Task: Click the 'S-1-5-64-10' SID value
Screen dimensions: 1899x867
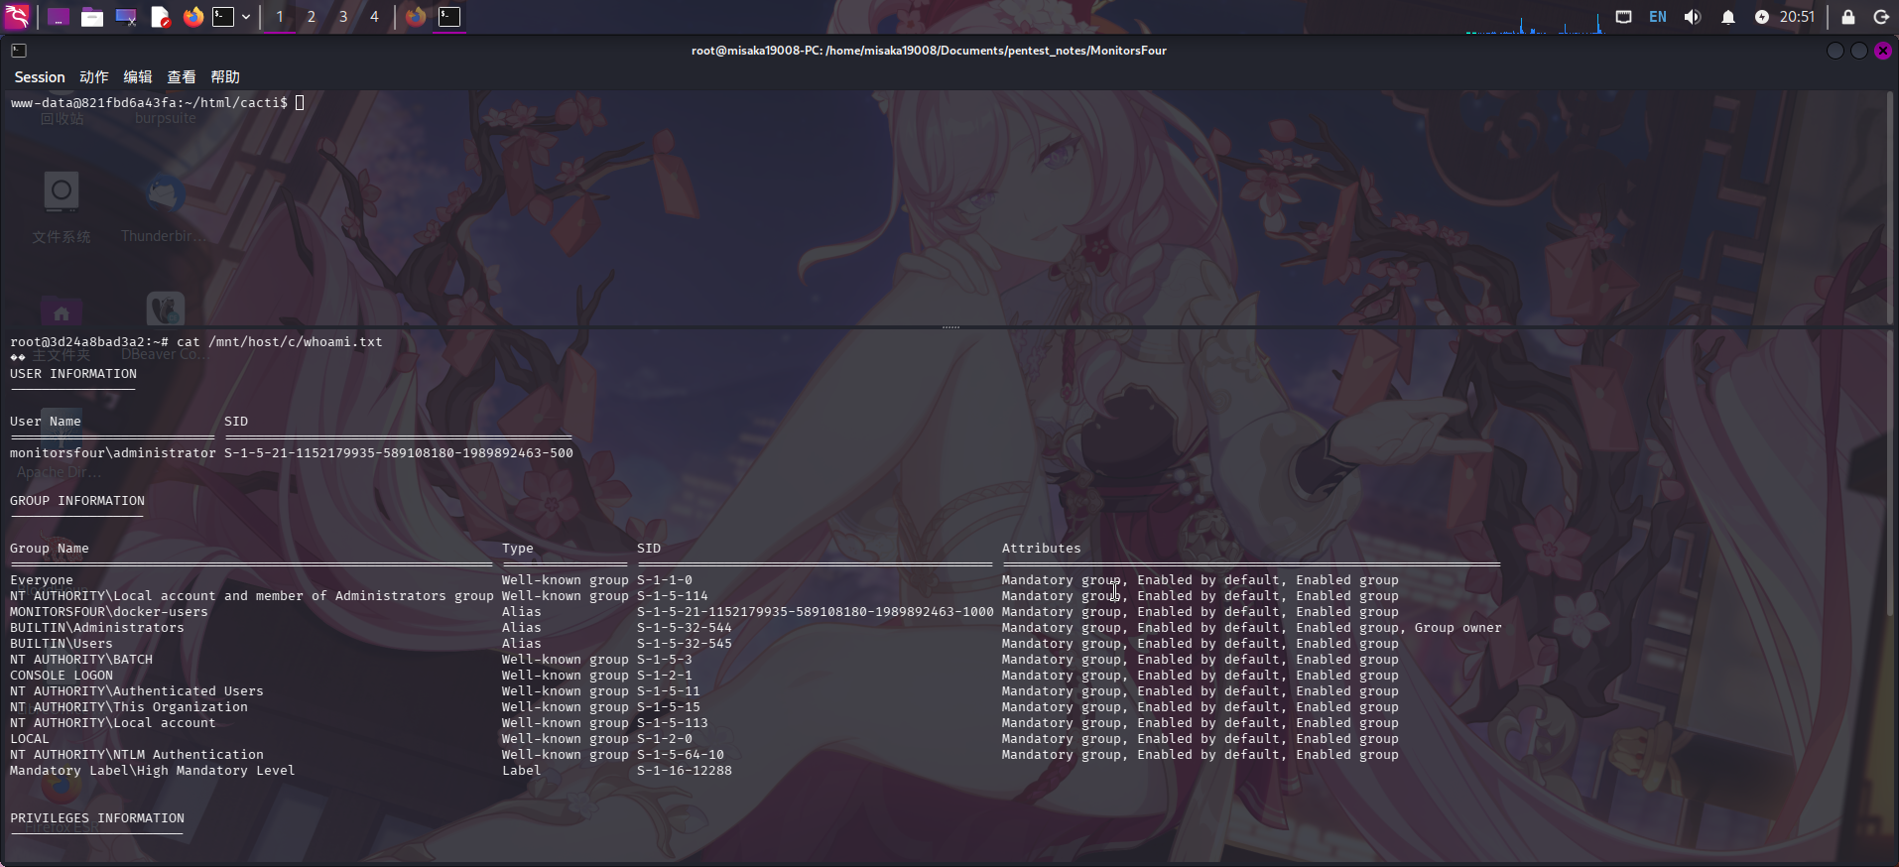Action: 681,755
